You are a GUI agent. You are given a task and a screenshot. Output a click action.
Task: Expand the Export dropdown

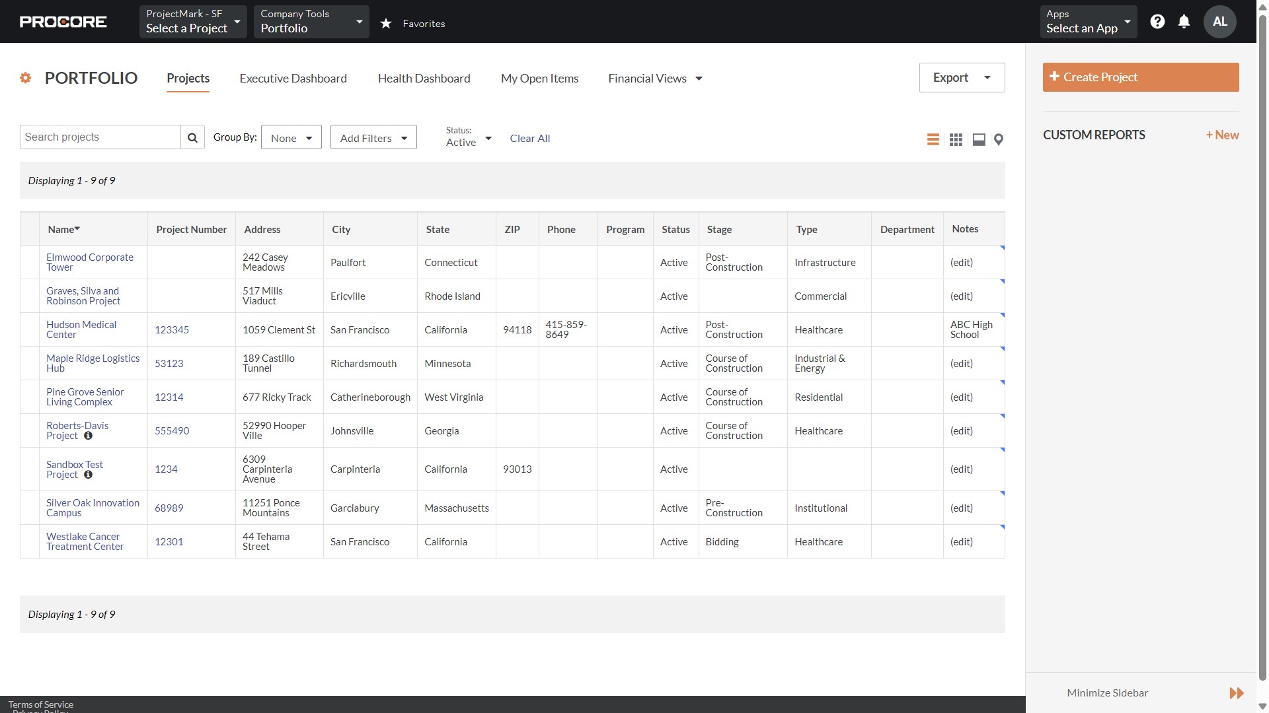tap(962, 77)
